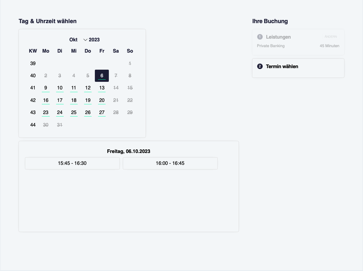Select Monday, October 23
The image size is (363, 271).
click(x=46, y=113)
